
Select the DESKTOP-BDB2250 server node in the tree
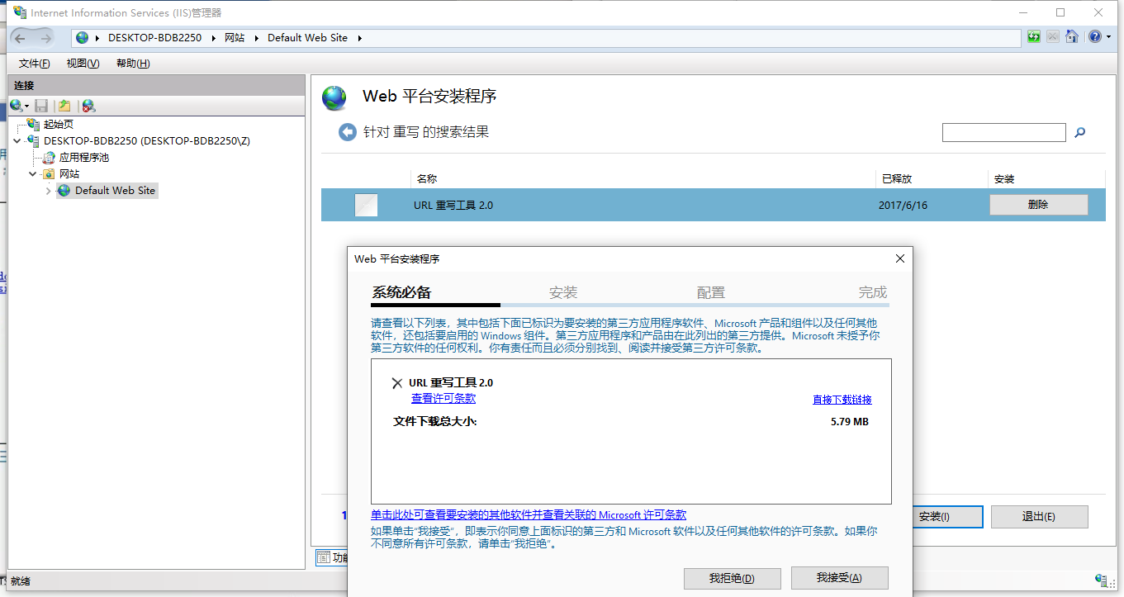pos(147,140)
